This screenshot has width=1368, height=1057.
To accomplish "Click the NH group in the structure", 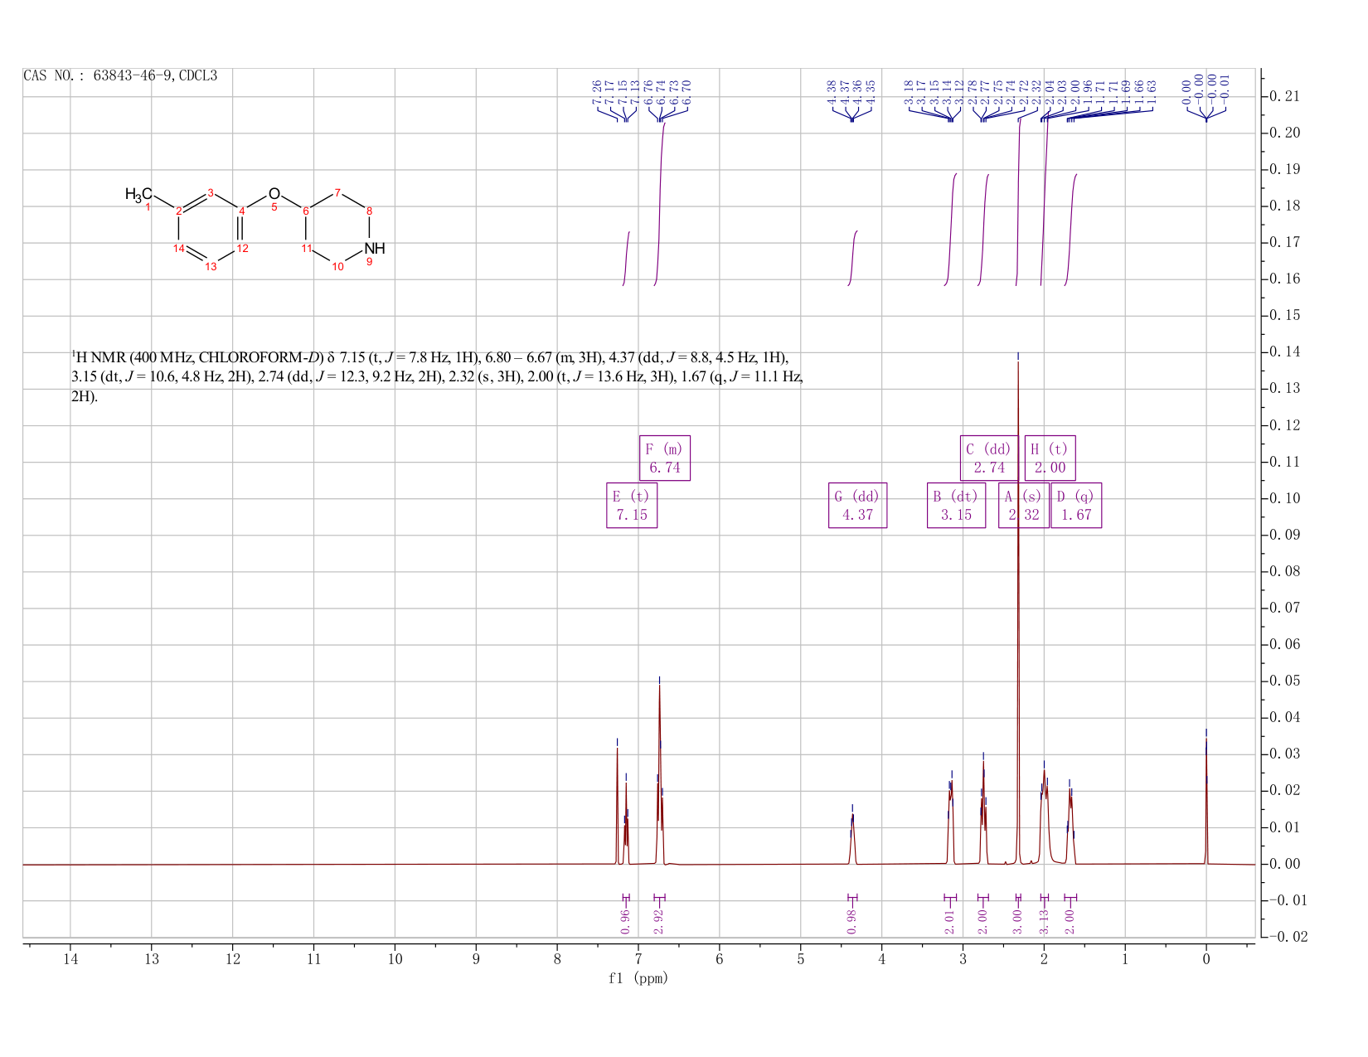I will (x=375, y=248).
